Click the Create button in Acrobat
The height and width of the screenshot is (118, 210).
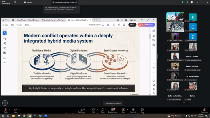(97, 20)
